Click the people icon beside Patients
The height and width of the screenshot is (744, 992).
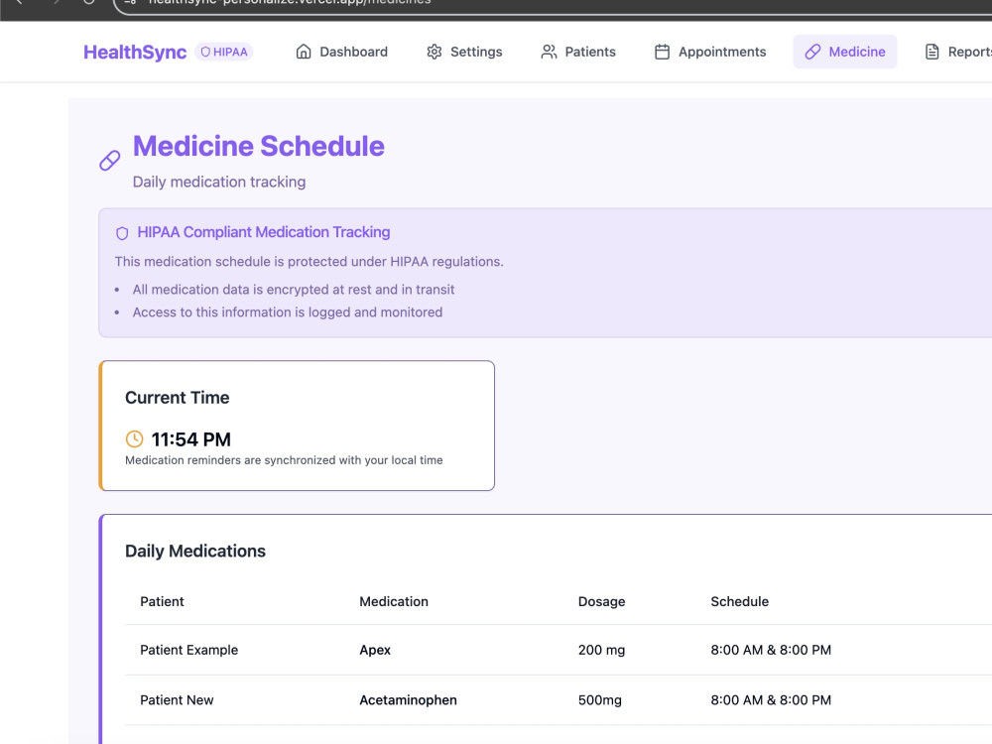coord(549,52)
